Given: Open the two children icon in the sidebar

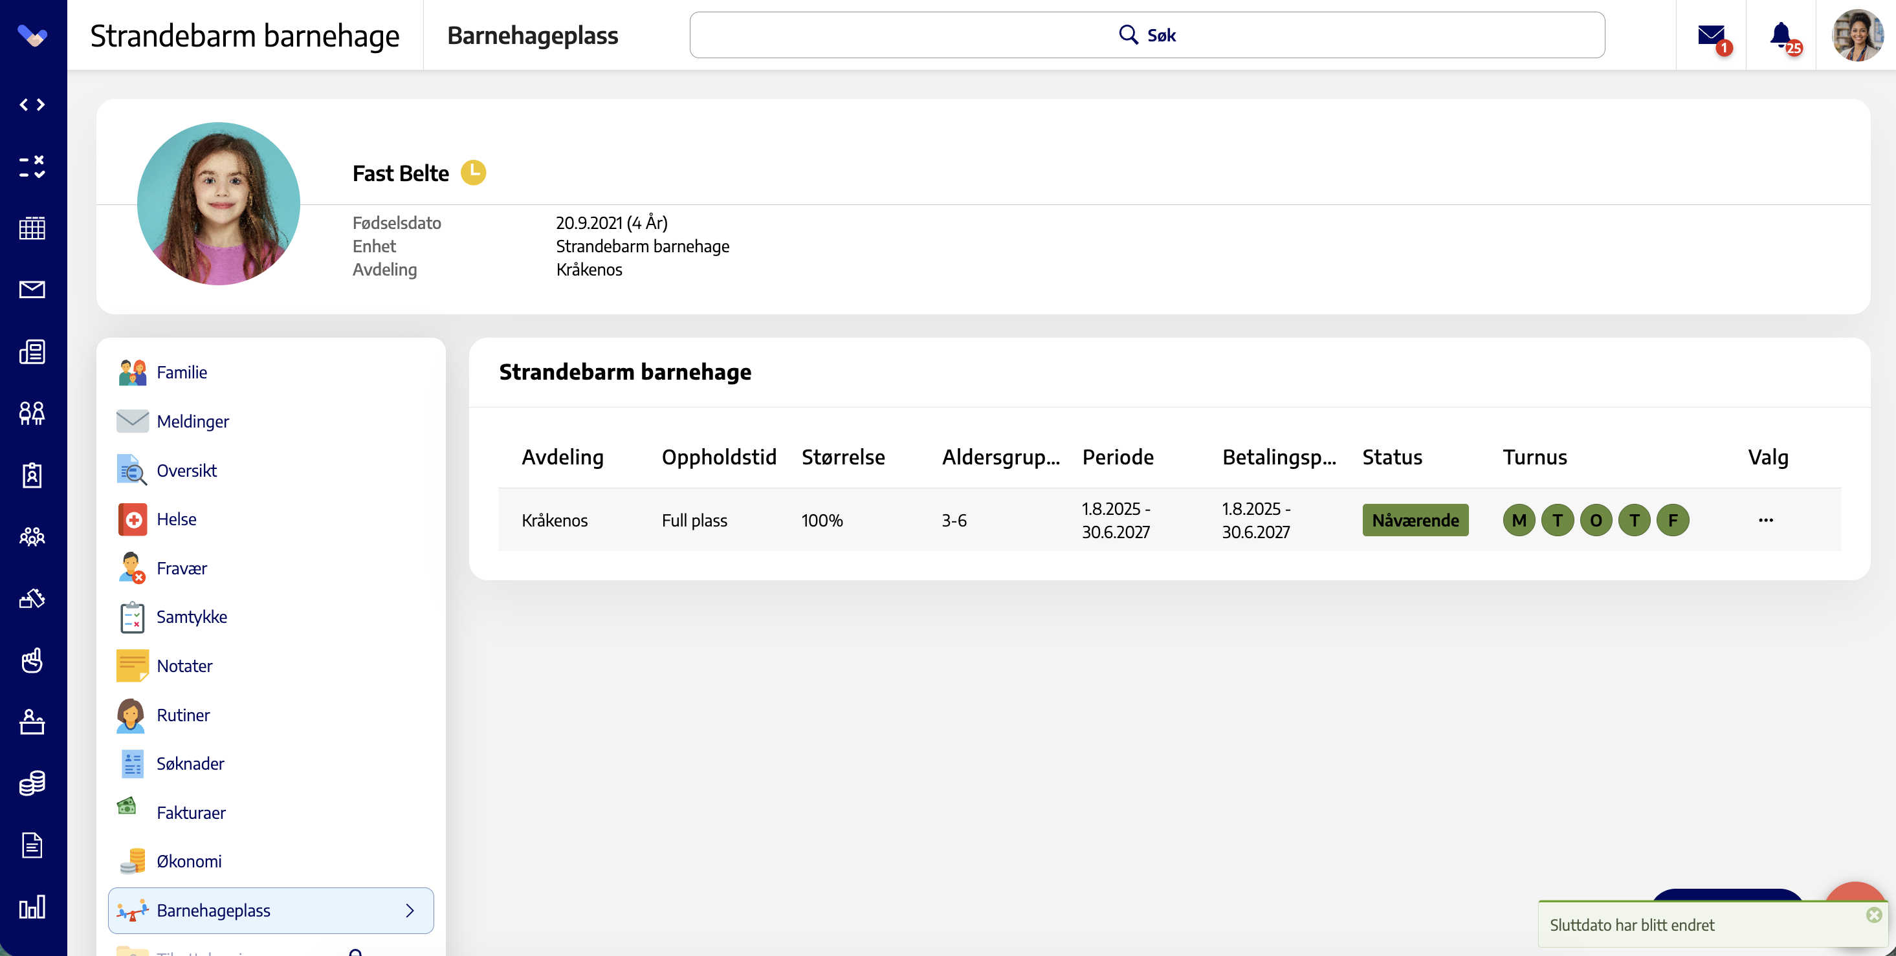Looking at the screenshot, I should (32, 413).
